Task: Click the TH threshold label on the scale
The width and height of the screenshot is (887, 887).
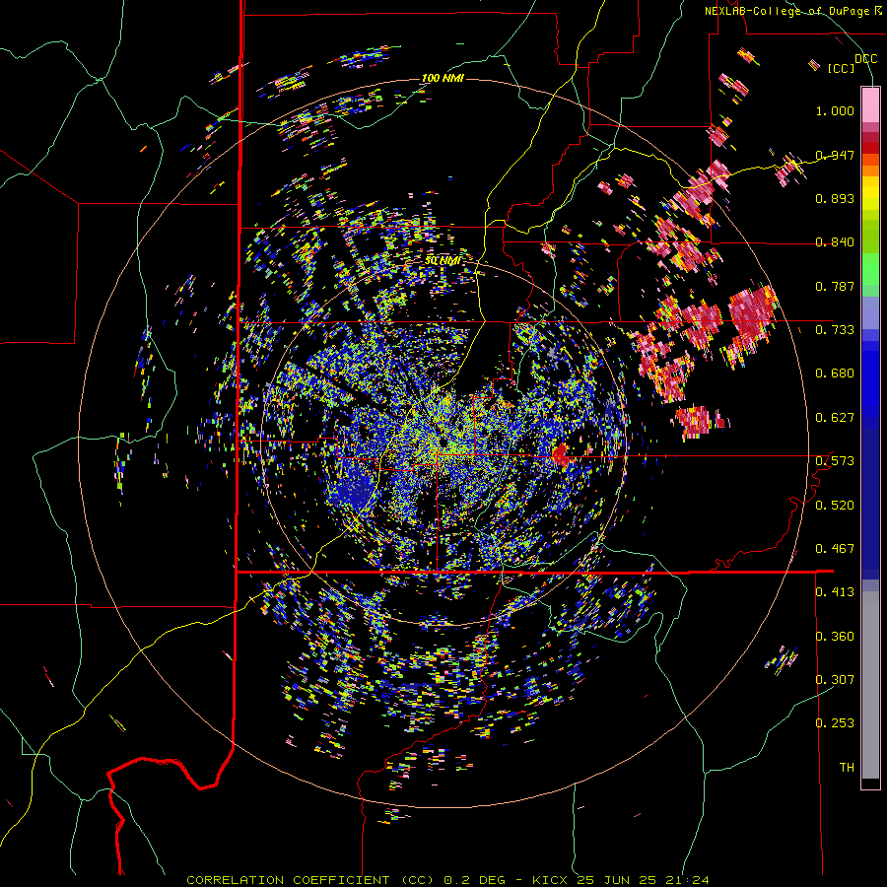Action: coord(847,768)
